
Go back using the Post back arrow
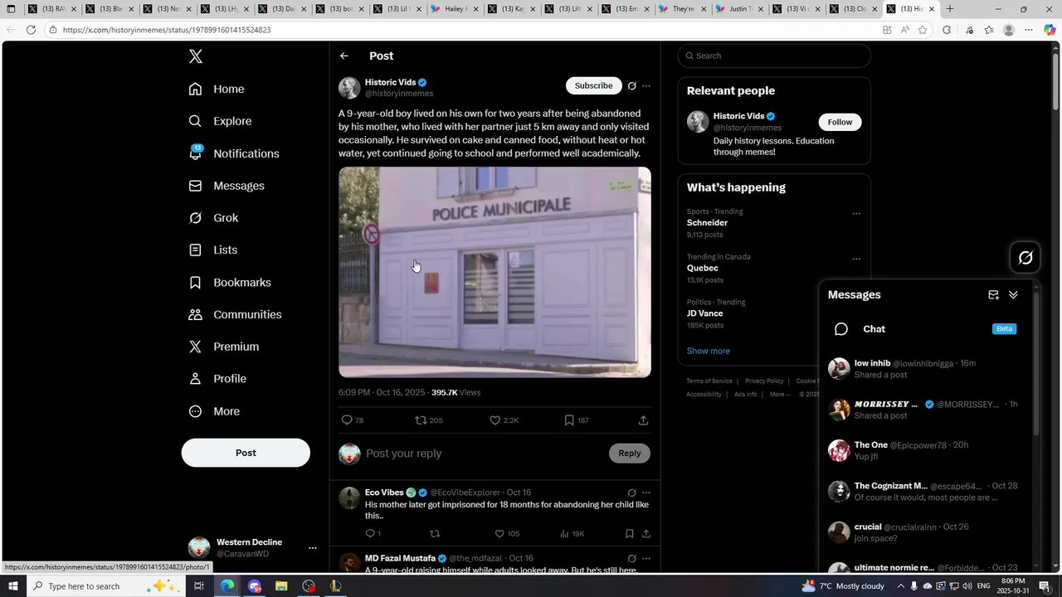[344, 56]
